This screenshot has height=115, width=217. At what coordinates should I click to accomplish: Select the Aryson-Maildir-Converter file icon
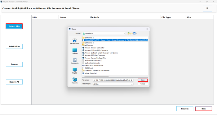point(83,48)
